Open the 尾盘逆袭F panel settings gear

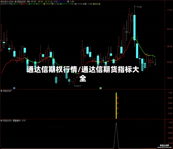point(1,91)
